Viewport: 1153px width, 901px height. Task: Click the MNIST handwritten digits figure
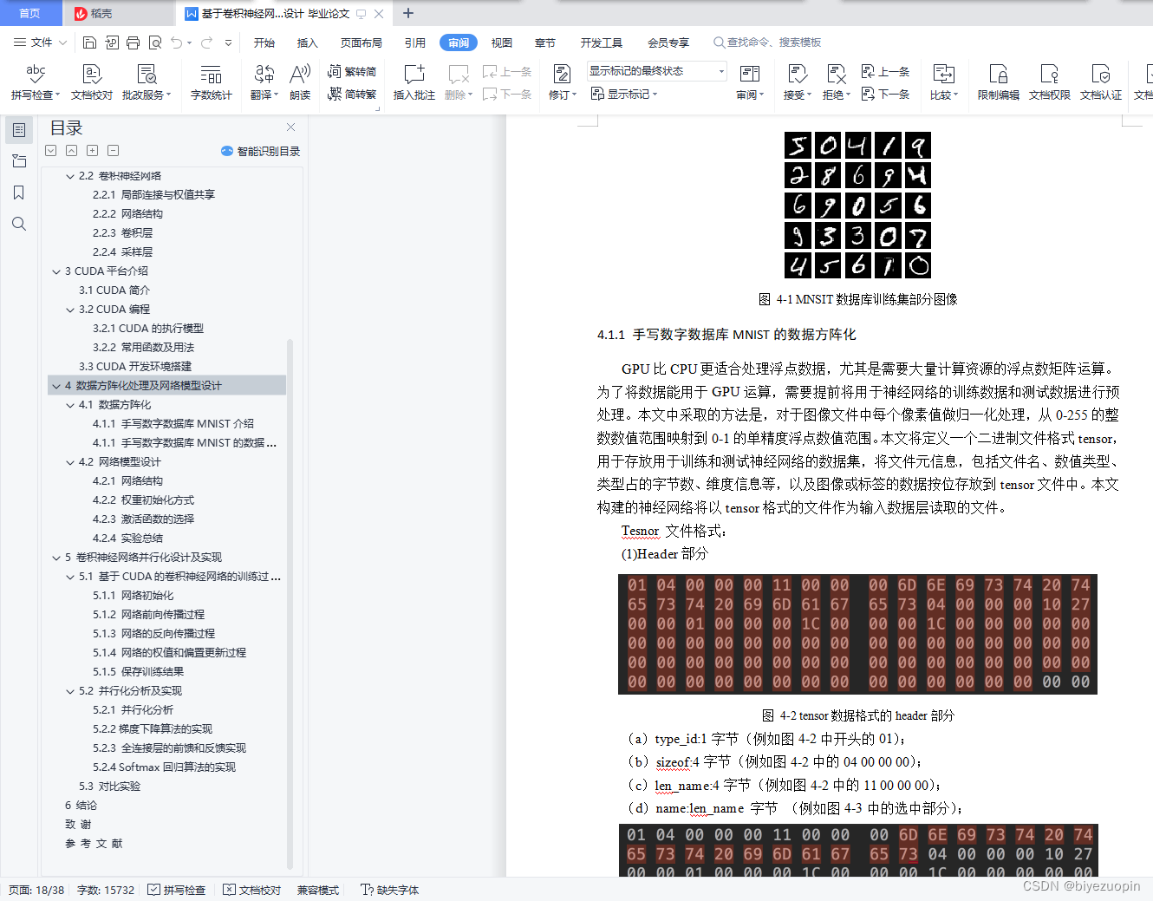click(857, 206)
